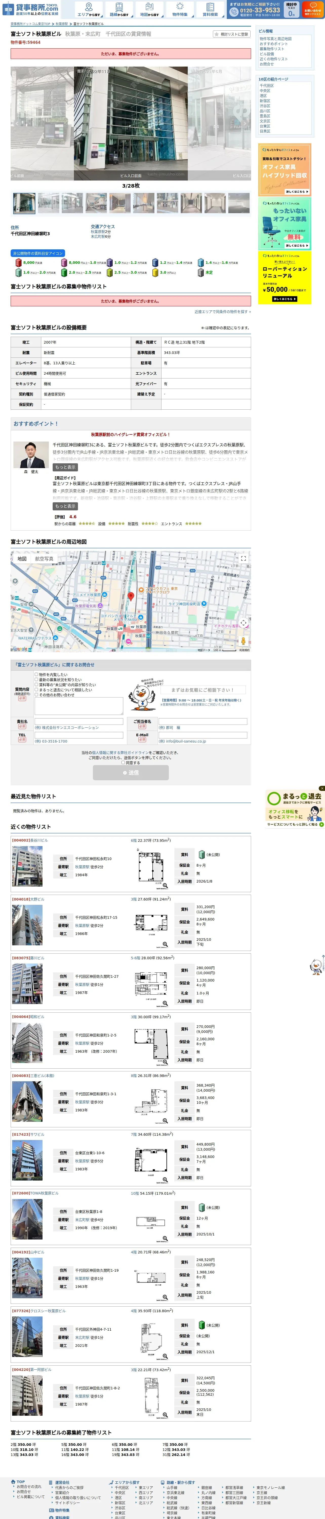325x1519 pixels.
Task: Click the 秋葉原駅 breadcrumb link
Action: pyautogui.click(x=62, y=24)
